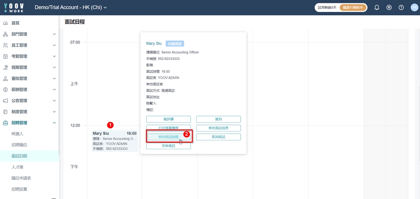Click the 修改面試時間 button
Viewport: 420px width, 199px height.
pos(168,137)
